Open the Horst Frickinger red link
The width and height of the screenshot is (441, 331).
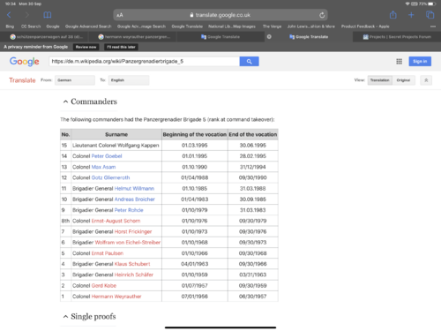pyautogui.click(x=133, y=231)
